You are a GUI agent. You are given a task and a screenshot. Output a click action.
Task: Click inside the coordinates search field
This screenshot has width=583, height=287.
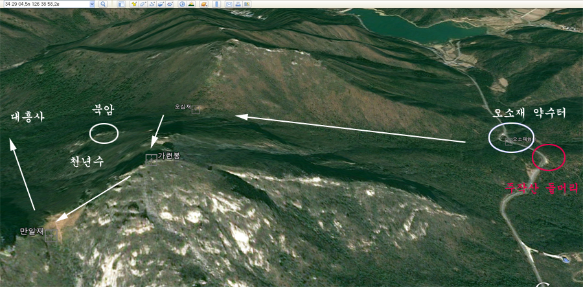click(44, 4)
